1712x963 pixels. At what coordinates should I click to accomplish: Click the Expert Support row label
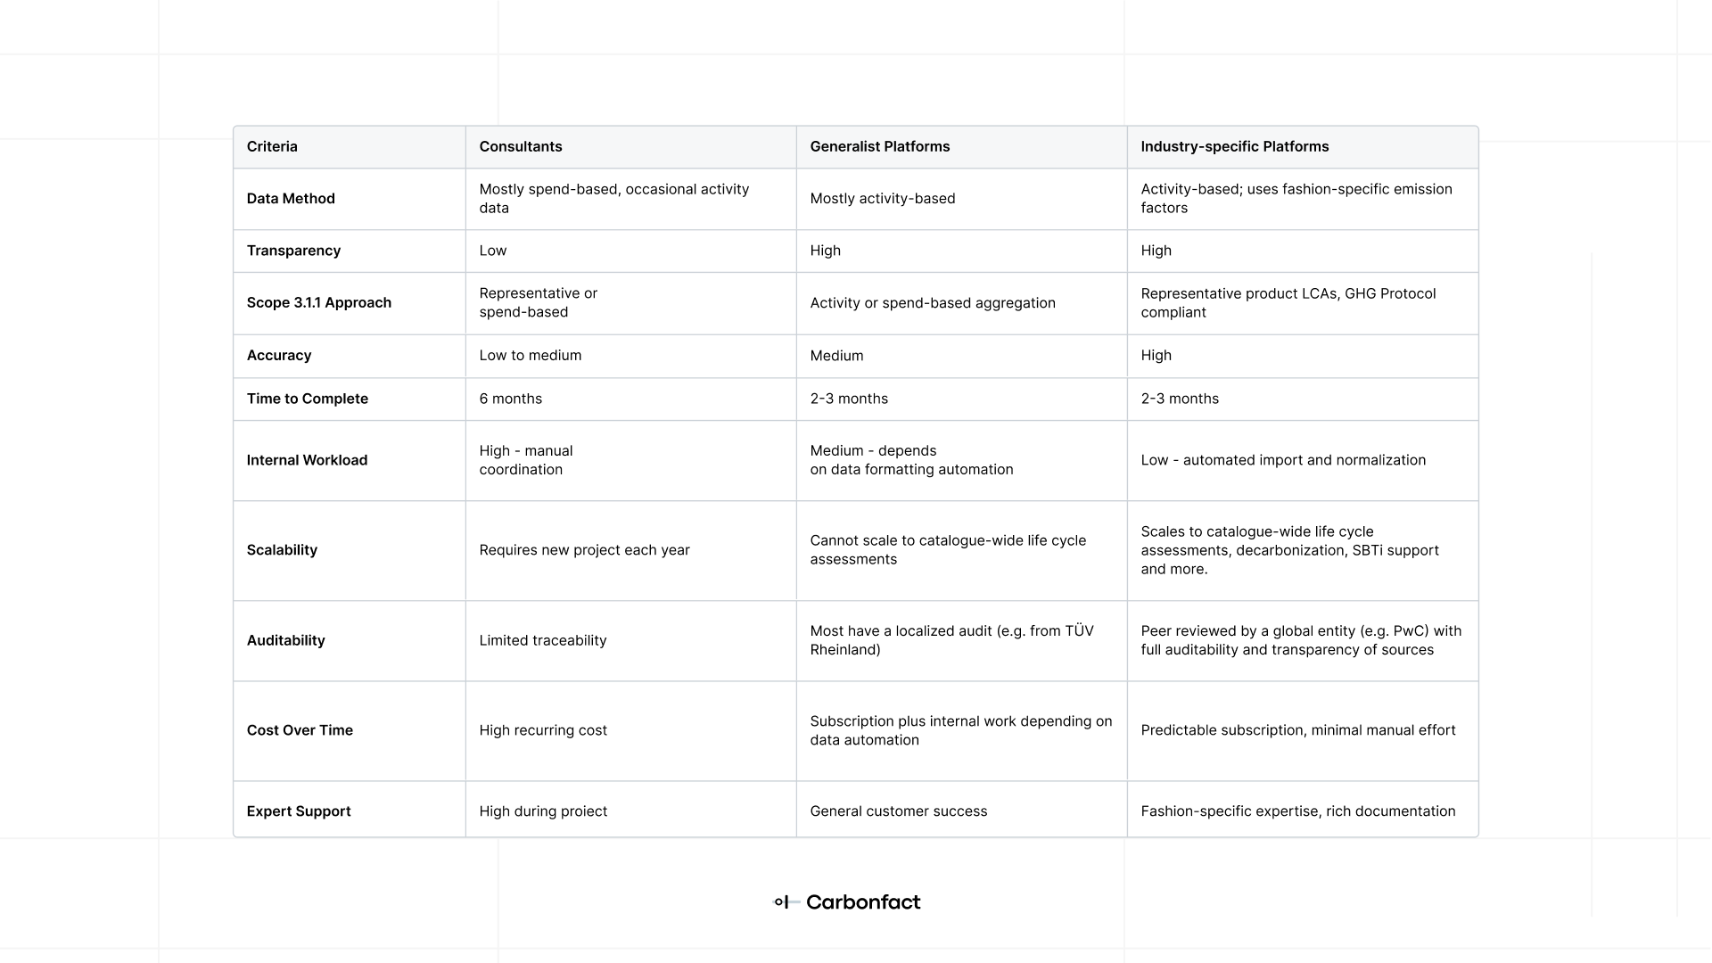(x=299, y=811)
